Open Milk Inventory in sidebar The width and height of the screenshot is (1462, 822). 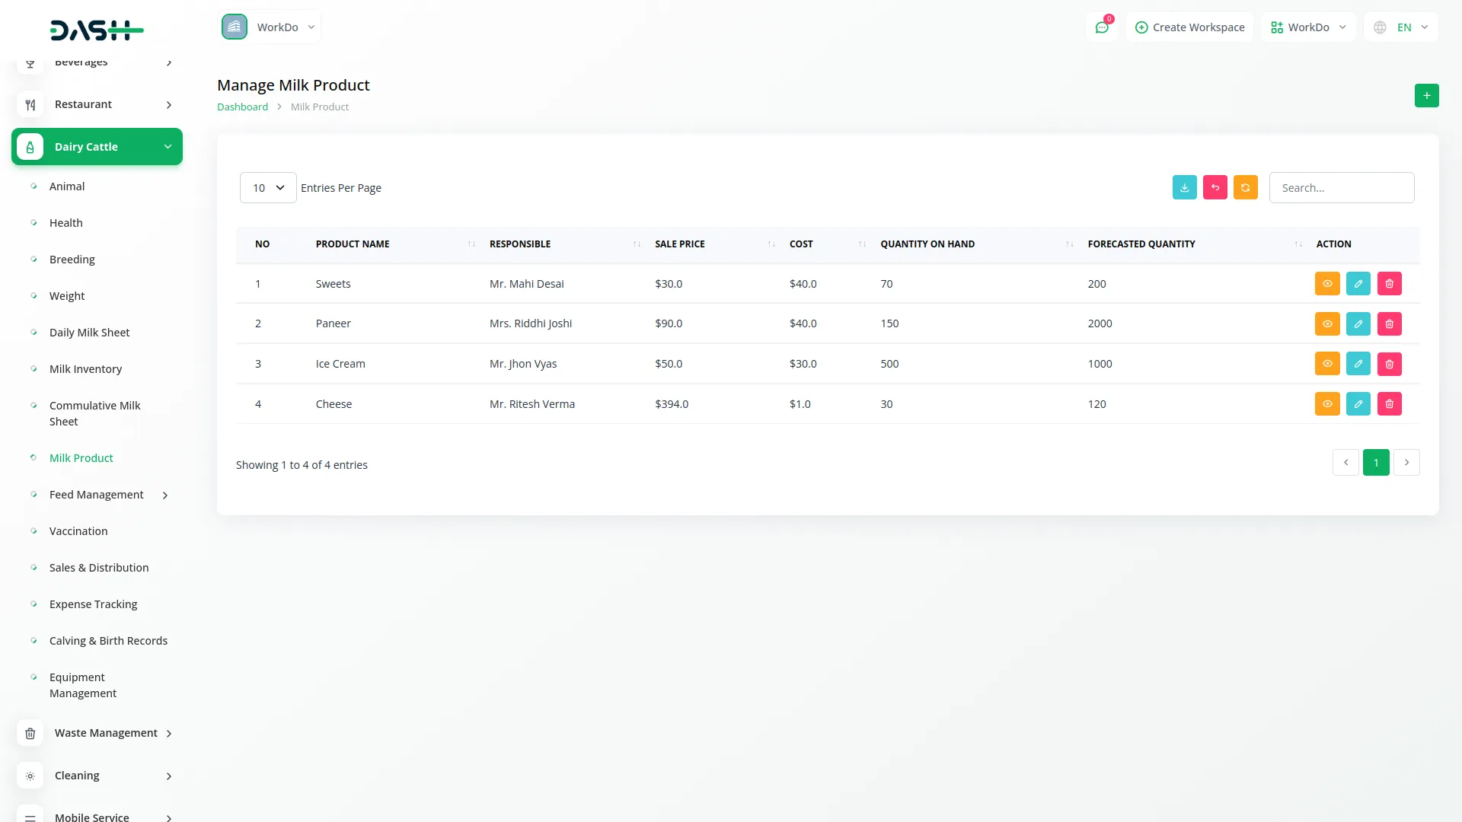[x=85, y=369]
